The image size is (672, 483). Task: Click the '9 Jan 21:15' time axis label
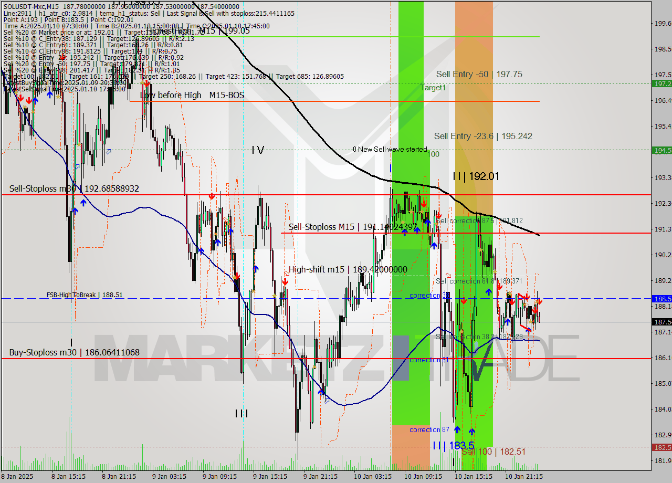[320, 477]
